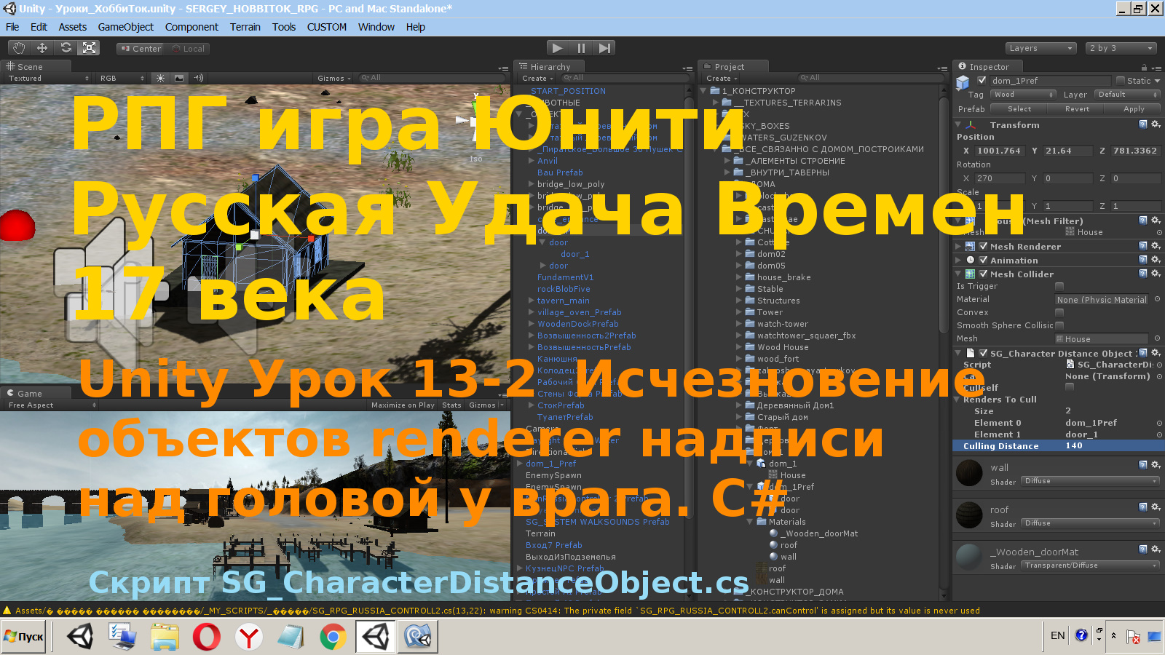The width and height of the screenshot is (1165, 655).
Task: Toggle Scene view audio with the speaker icon
Action: click(x=197, y=78)
